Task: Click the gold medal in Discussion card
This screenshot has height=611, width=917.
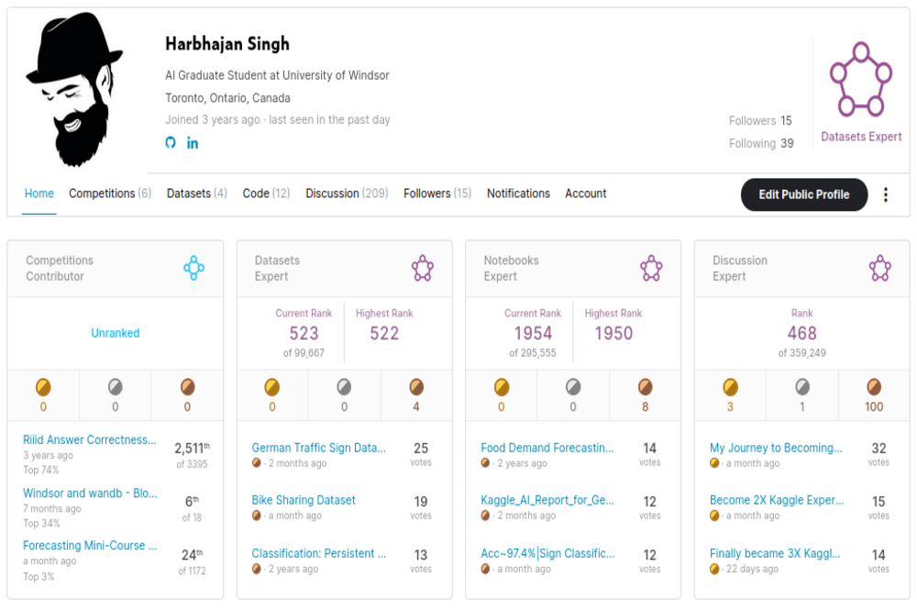Action: pyautogui.click(x=730, y=386)
